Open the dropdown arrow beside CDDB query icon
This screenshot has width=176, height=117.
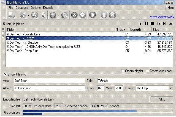pyautogui.click(x=58, y=15)
